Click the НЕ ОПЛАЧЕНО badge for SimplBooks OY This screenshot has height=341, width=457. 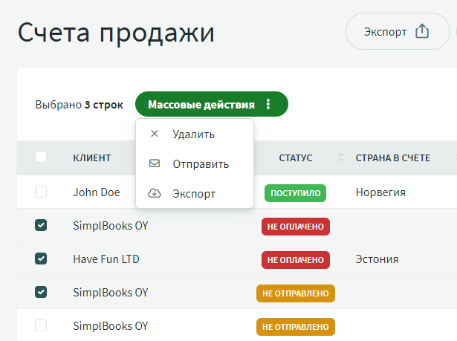[296, 227]
